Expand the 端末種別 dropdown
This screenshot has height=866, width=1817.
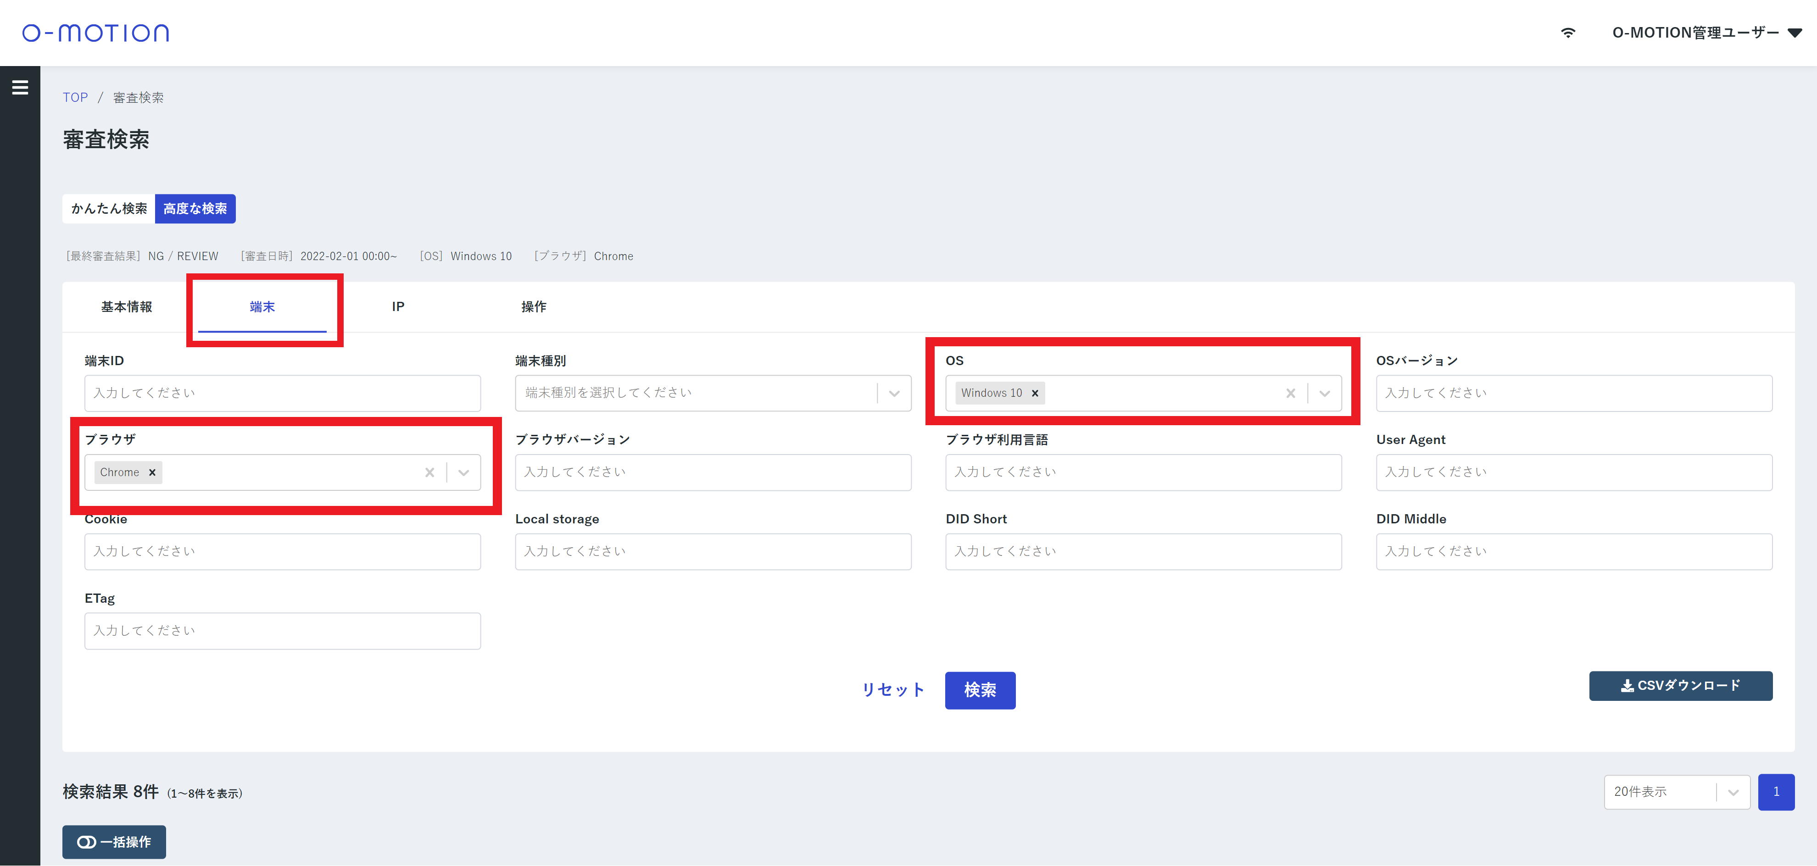[894, 394]
